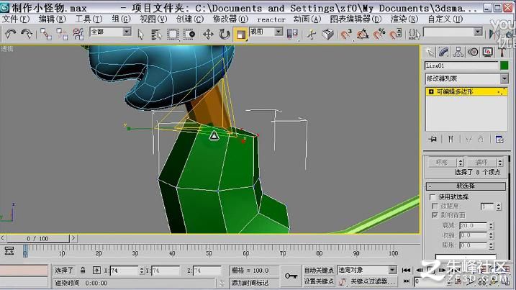This screenshot has height=290, width=516.
Task: Select the Bind to Space Warp tool
Action: pyautogui.click(x=78, y=34)
